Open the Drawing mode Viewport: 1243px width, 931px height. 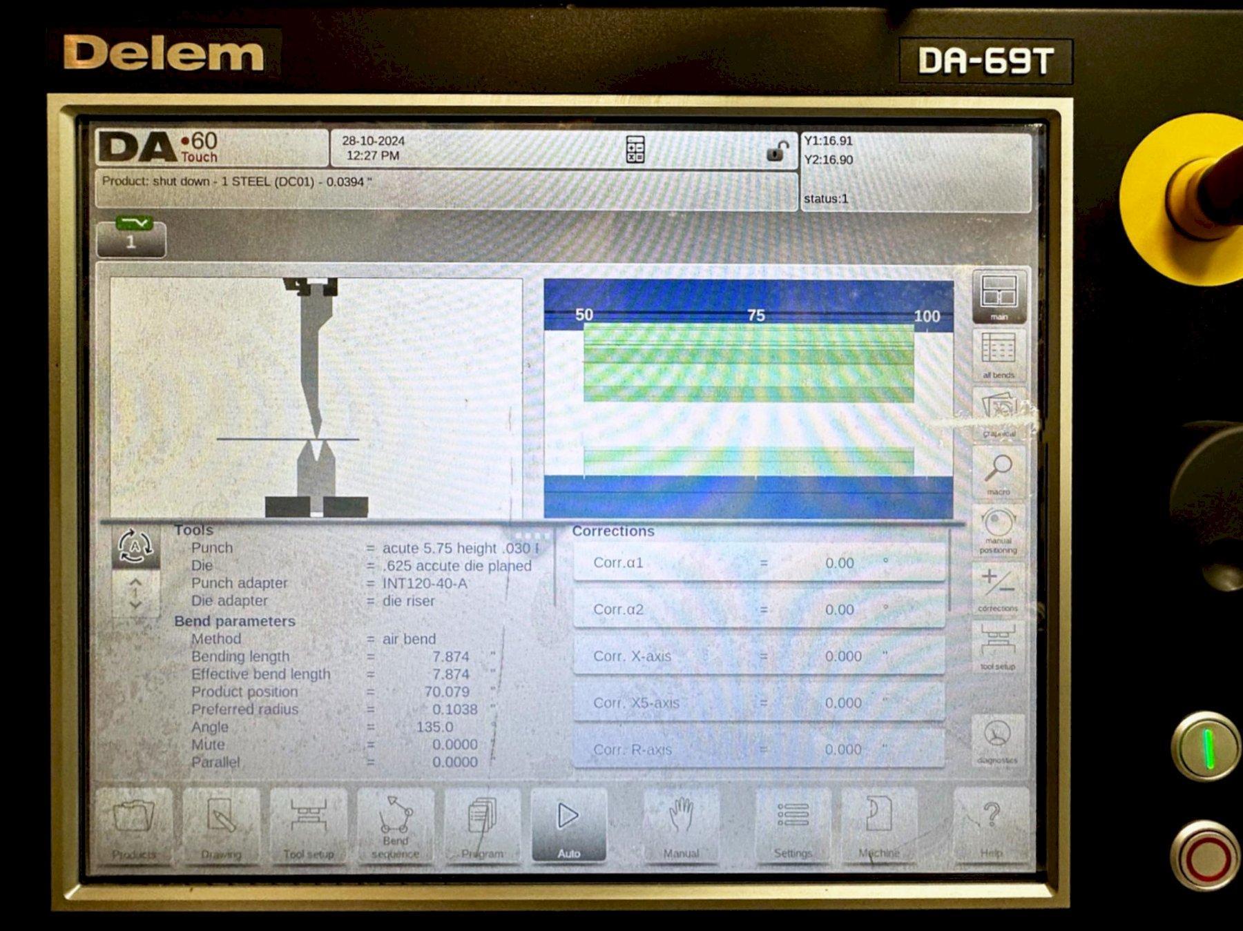tap(221, 827)
